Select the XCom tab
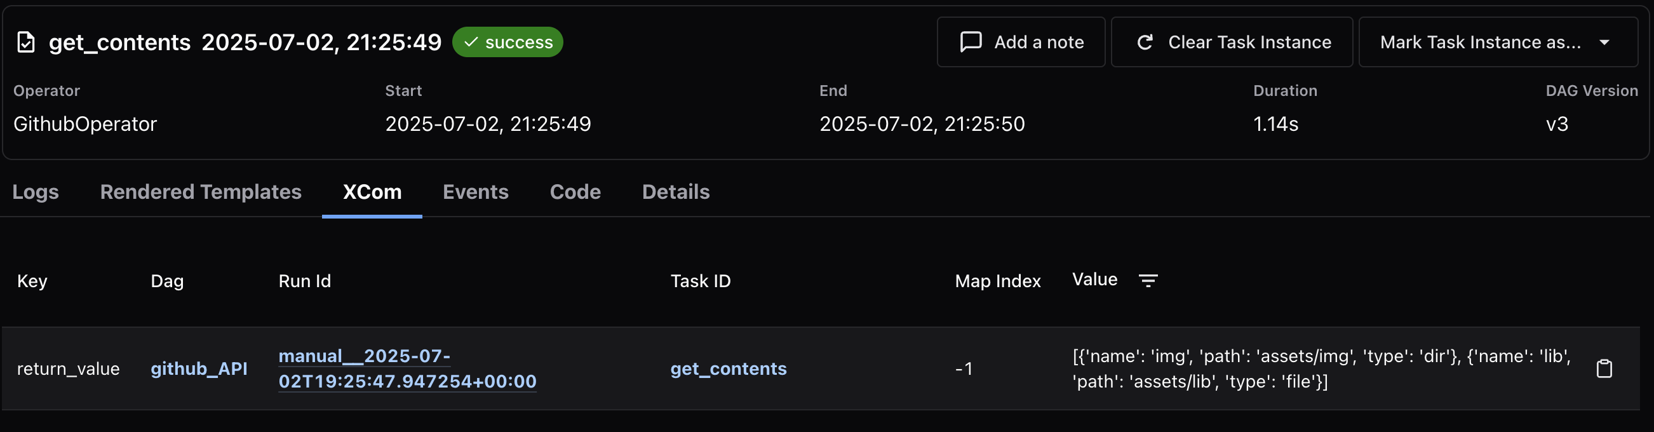The width and height of the screenshot is (1654, 432). coord(371,191)
